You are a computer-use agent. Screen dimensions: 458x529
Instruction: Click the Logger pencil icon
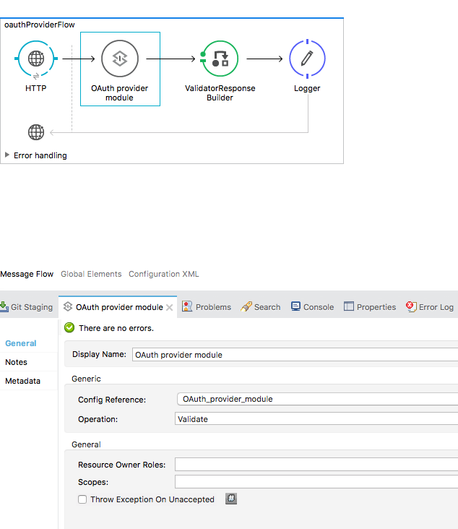(x=307, y=59)
